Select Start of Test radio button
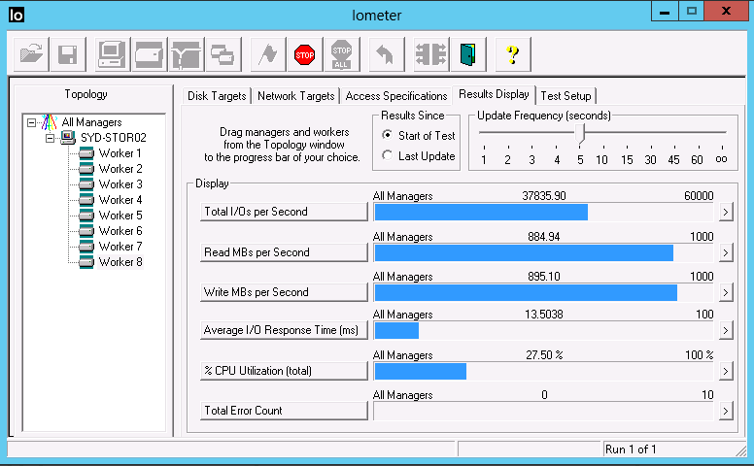754x466 pixels. click(387, 135)
